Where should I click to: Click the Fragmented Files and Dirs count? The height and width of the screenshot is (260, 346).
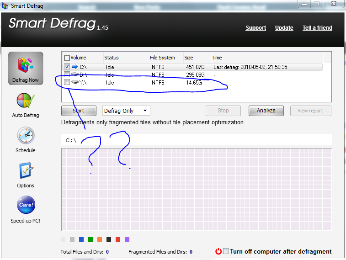pyautogui.click(x=191, y=252)
